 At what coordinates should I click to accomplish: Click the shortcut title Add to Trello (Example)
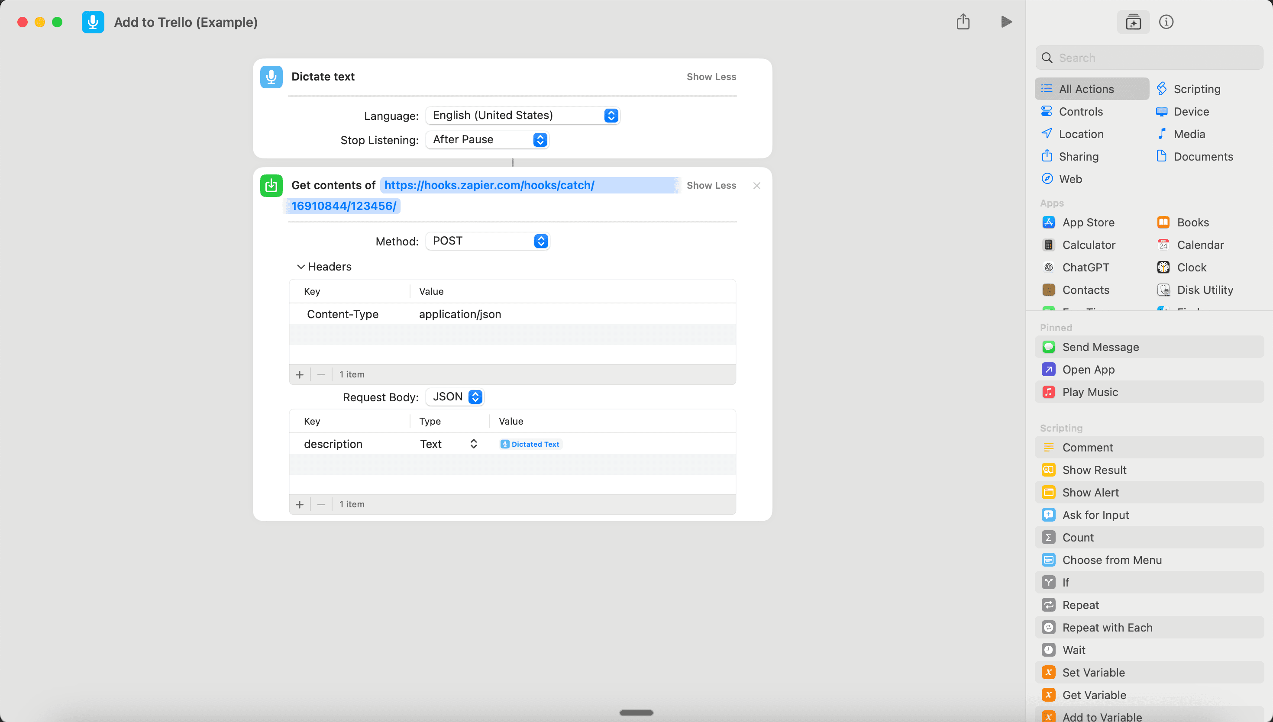point(186,22)
